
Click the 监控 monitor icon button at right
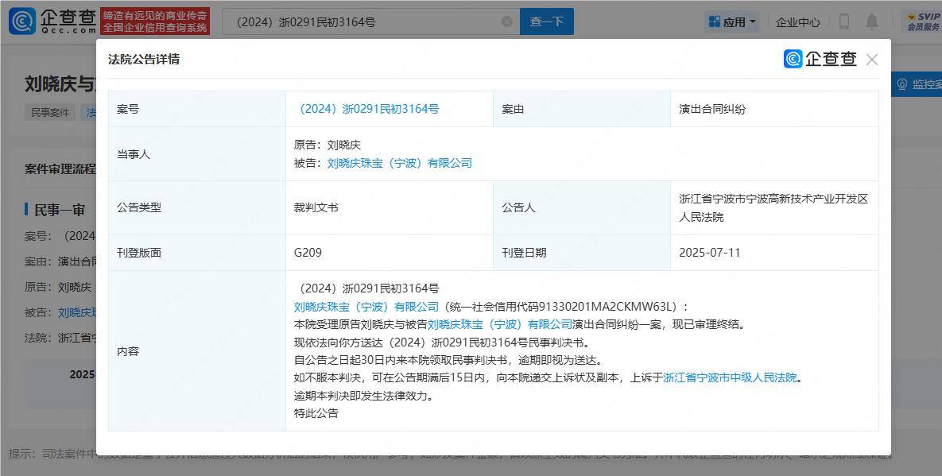point(917,84)
